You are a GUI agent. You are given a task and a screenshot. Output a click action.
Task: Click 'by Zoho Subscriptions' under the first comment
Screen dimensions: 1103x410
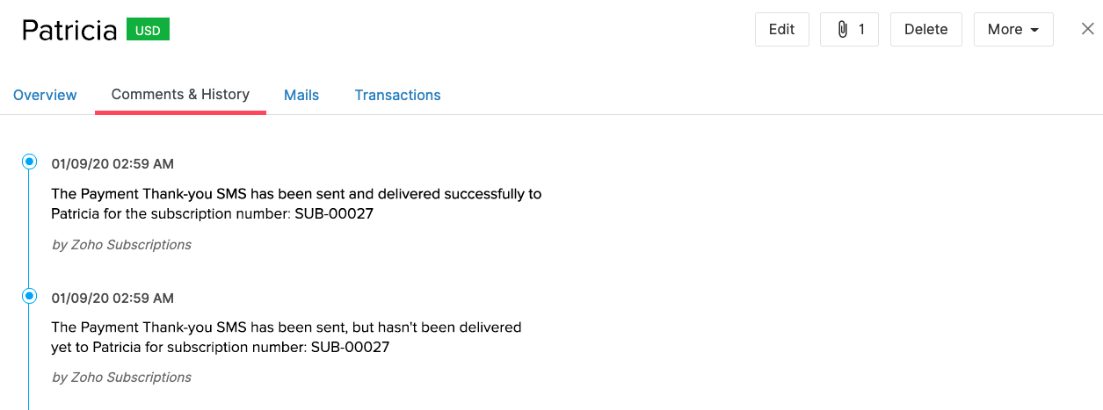click(121, 245)
